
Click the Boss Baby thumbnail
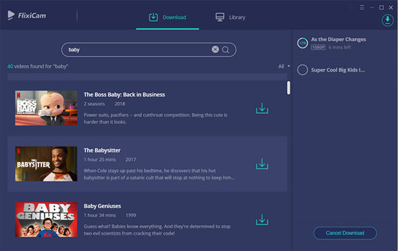46,108
